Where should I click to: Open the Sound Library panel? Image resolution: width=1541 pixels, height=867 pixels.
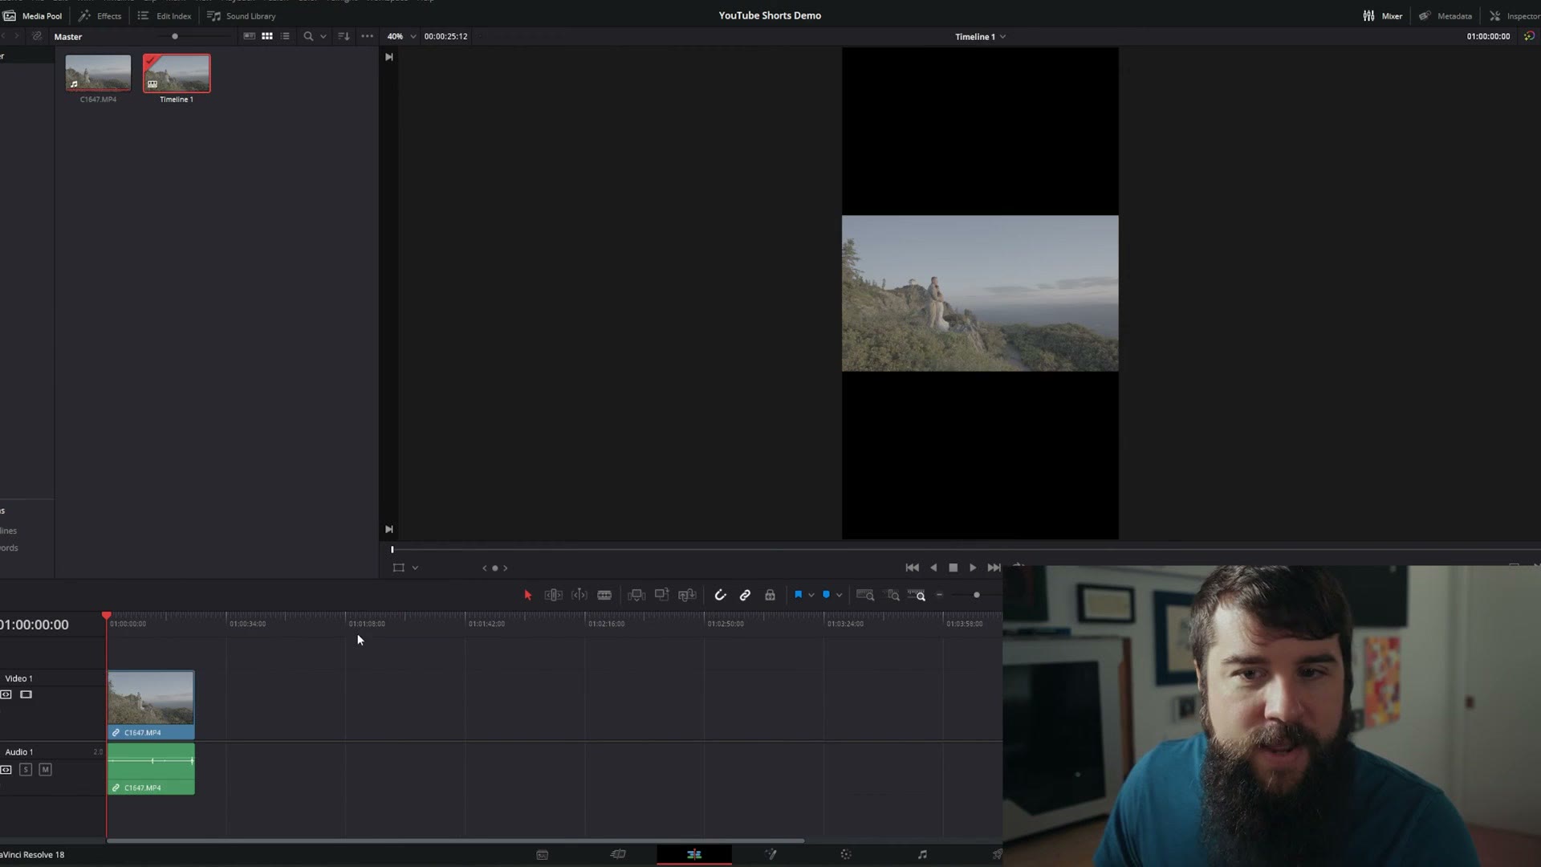242,16
